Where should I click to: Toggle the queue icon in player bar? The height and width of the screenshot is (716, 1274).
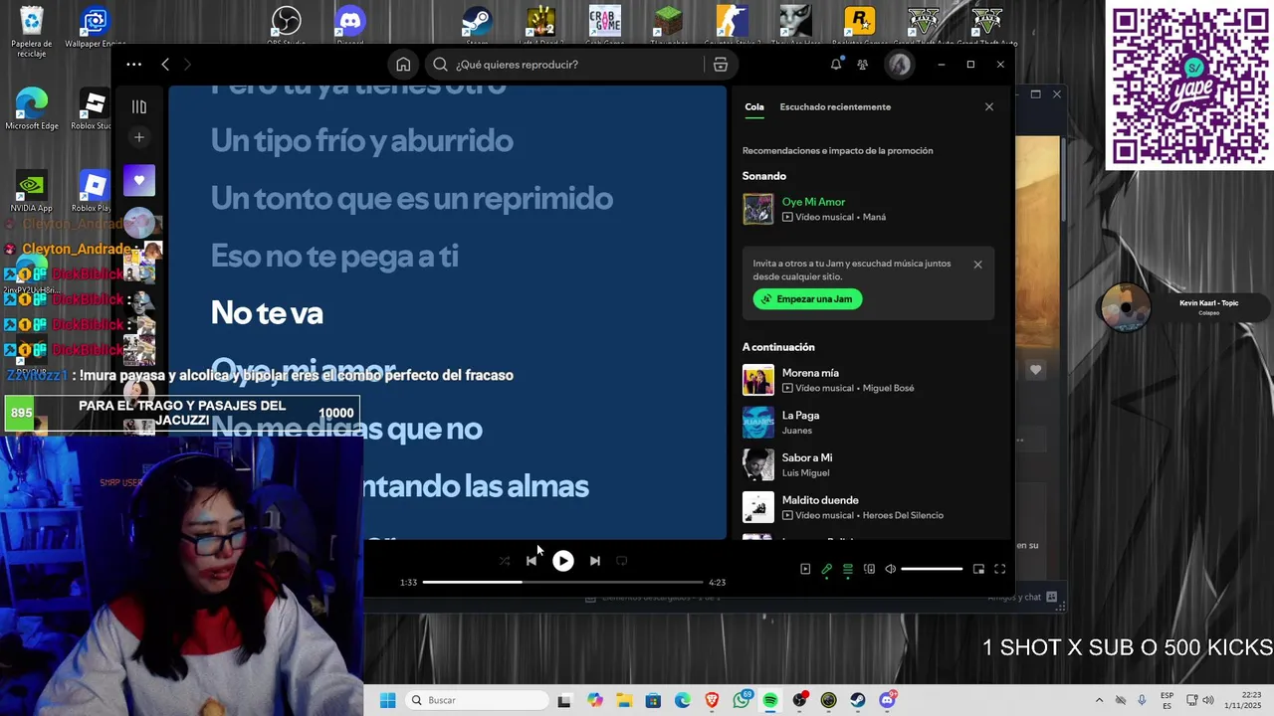click(848, 569)
